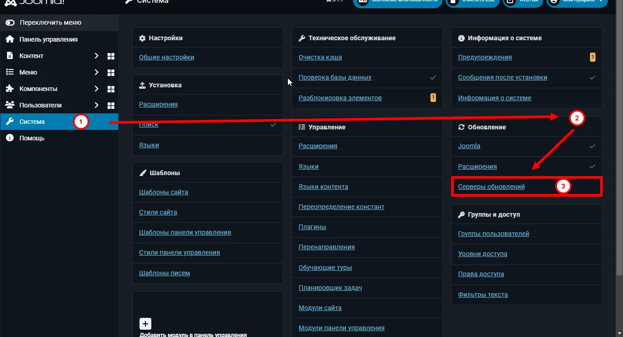The width and height of the screenshot is (623, 337).
Task: Expand the Компоненты submenu chevron
Action: point(96,89)
